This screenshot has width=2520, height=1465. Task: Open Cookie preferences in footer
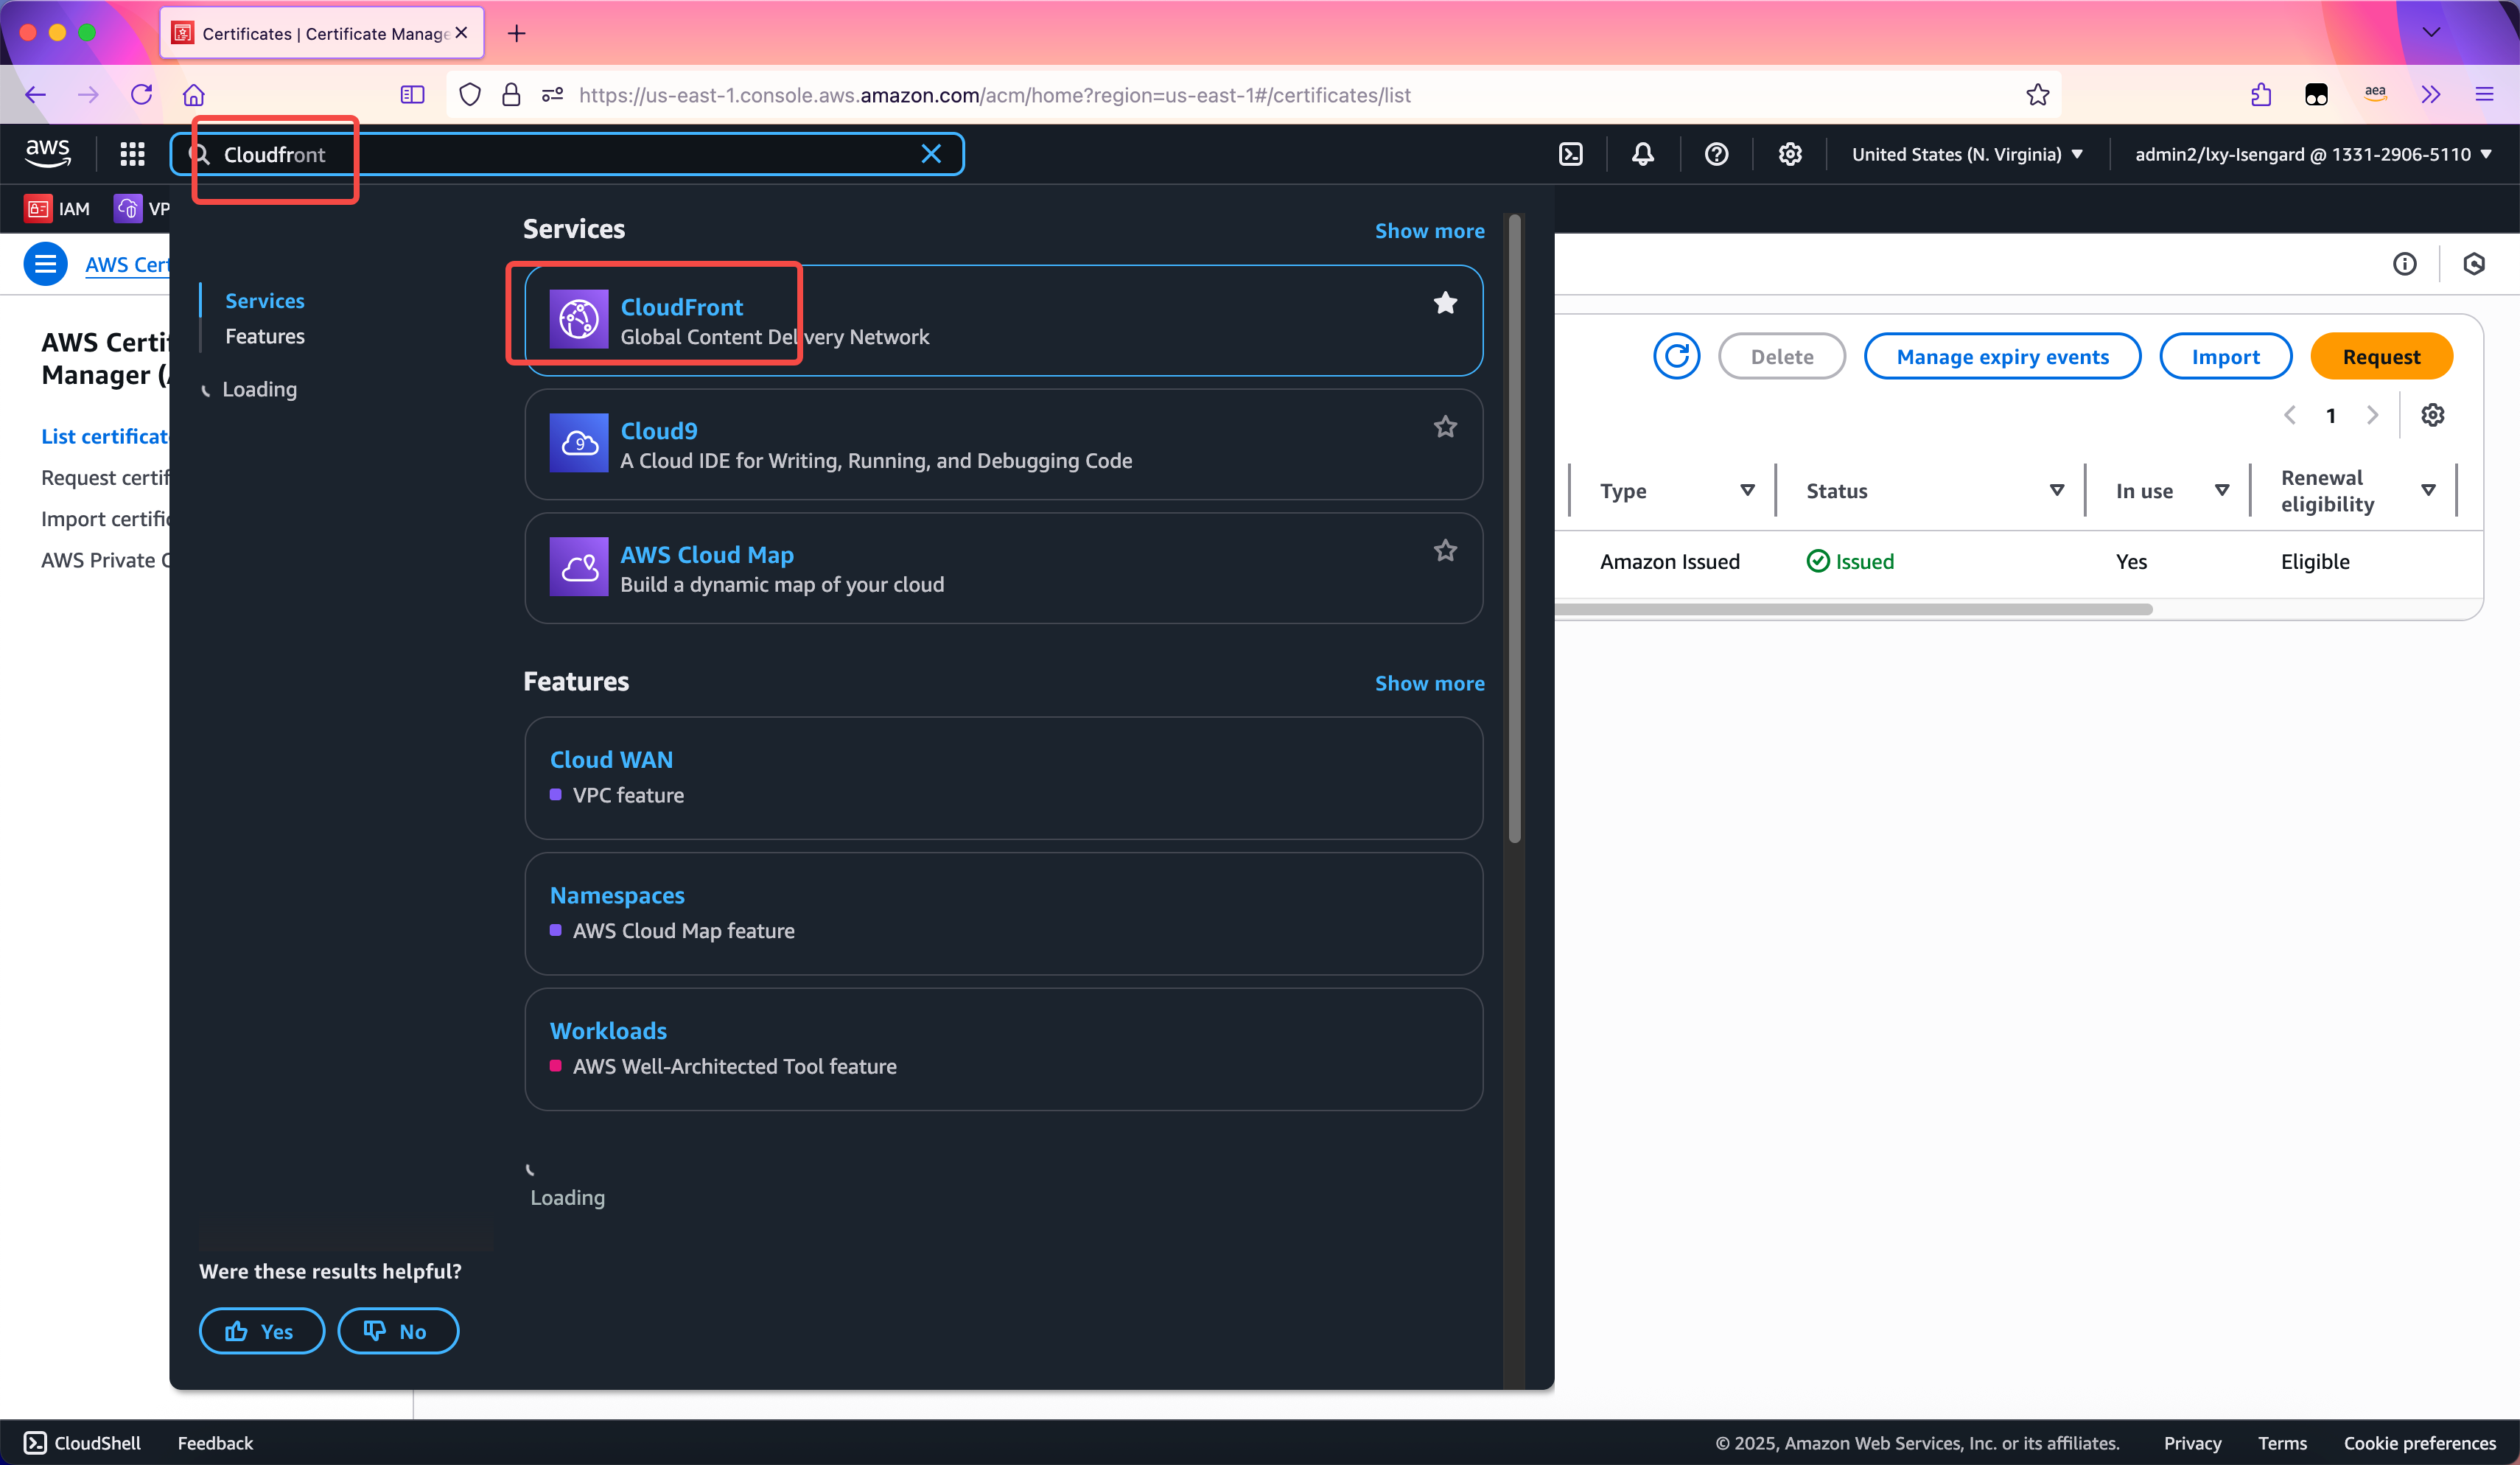(x=2419, y=1442)
